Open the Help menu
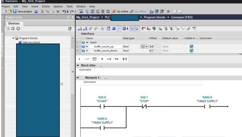 tap(92, 6)
